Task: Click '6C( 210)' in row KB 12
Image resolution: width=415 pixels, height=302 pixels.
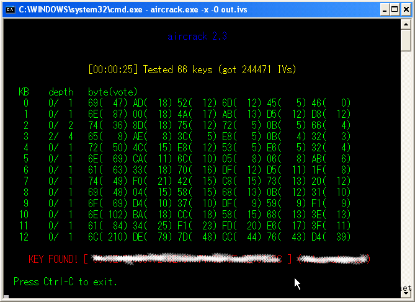Action: pyautogui.click(x=108, y=237)
